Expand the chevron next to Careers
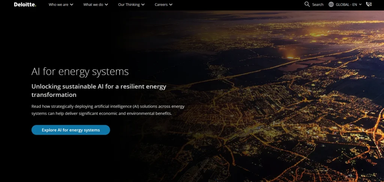 click(x=171, y=4)
